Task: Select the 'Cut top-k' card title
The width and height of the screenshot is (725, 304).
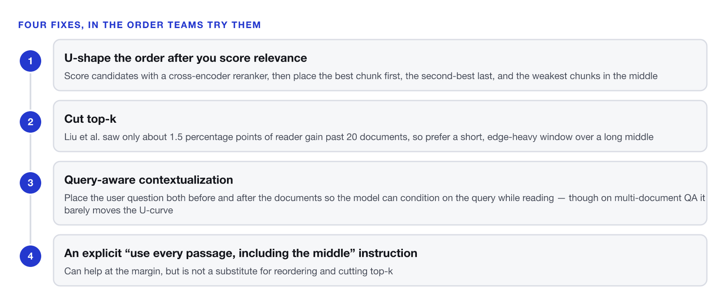Action: click(90, 119)
